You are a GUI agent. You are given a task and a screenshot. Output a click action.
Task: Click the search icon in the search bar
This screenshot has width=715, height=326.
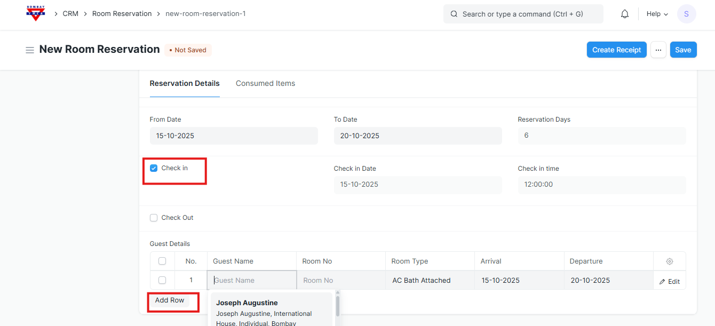pyautogui.click(x=454, y=14)
